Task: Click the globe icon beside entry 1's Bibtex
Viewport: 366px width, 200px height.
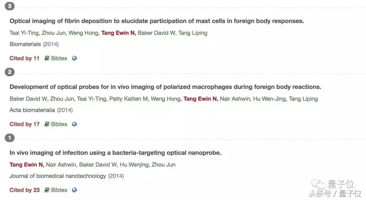Action: tap(74, 190)
